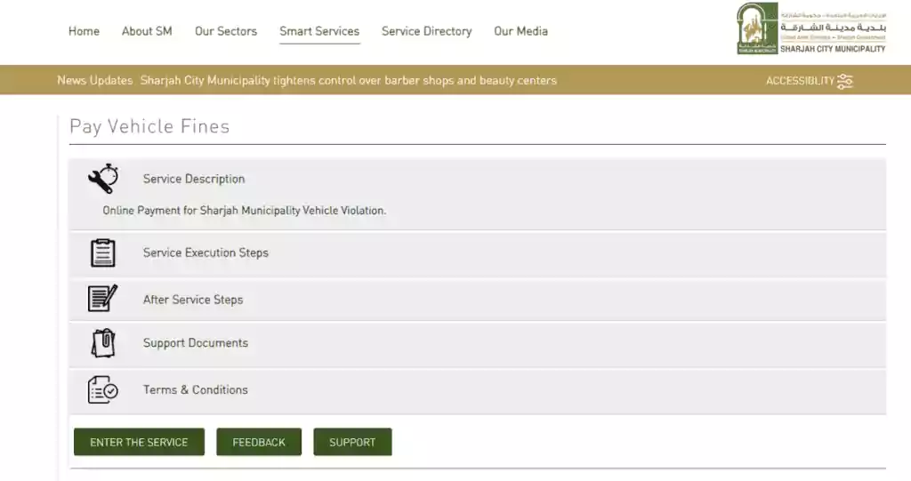Click the note-and-pencil After Service Steps icon
Image resolution: width=911 pixels, height=481 pixels.
coord(103,299)
